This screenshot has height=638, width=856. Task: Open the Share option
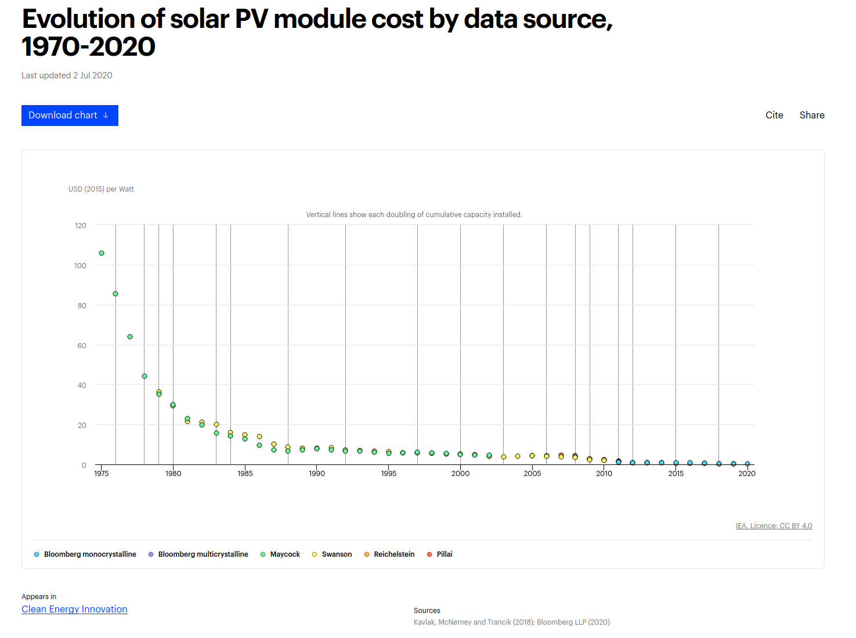(x=811, y=115)
